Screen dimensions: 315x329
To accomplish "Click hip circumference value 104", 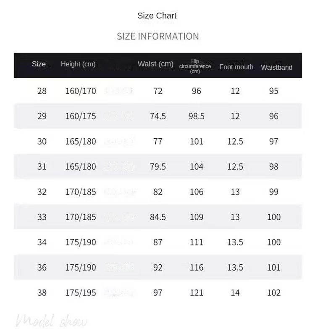I will [x=196, y=166].
